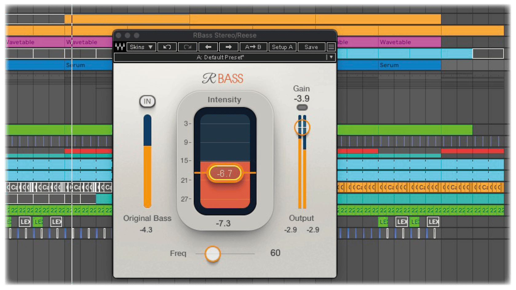Click the output clip indicator under Gain

(302, 107)
